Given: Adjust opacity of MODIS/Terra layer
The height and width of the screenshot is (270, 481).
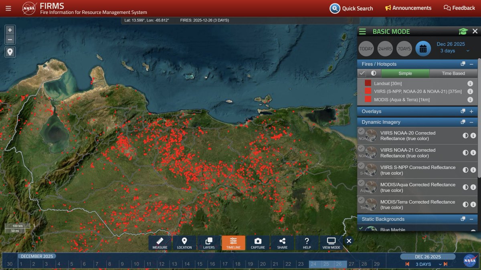Looking at the screenshot, I should click(465, 205).
